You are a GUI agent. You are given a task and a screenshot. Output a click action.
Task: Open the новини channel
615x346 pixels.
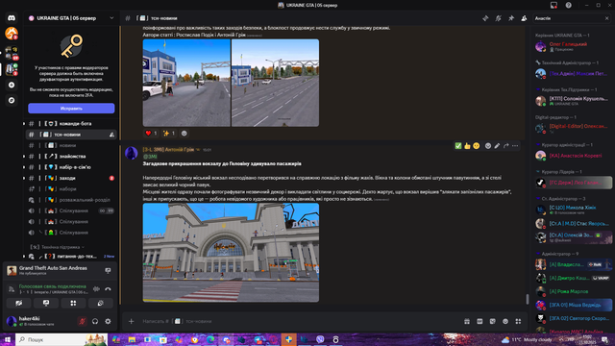70,145
